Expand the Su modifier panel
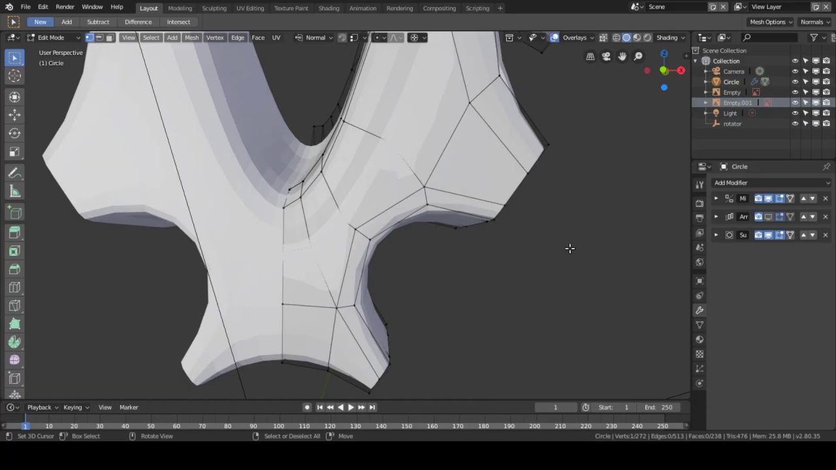Viewport: 836px width, 470px height. (716, 235)
